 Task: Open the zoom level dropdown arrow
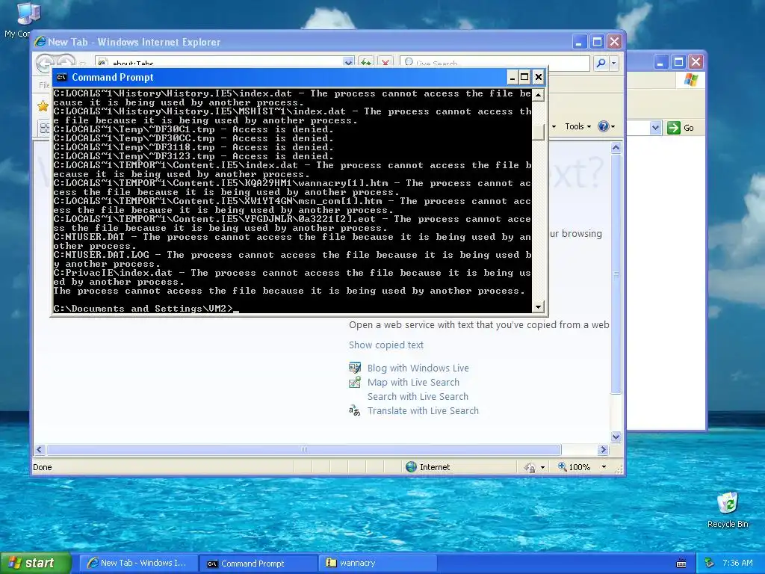tap(604, 467)
